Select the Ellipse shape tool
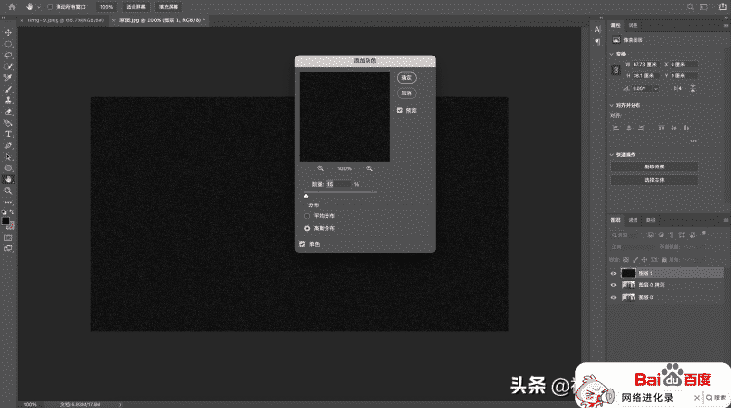Viewport: 731px width, 408px height. [8, 168]
